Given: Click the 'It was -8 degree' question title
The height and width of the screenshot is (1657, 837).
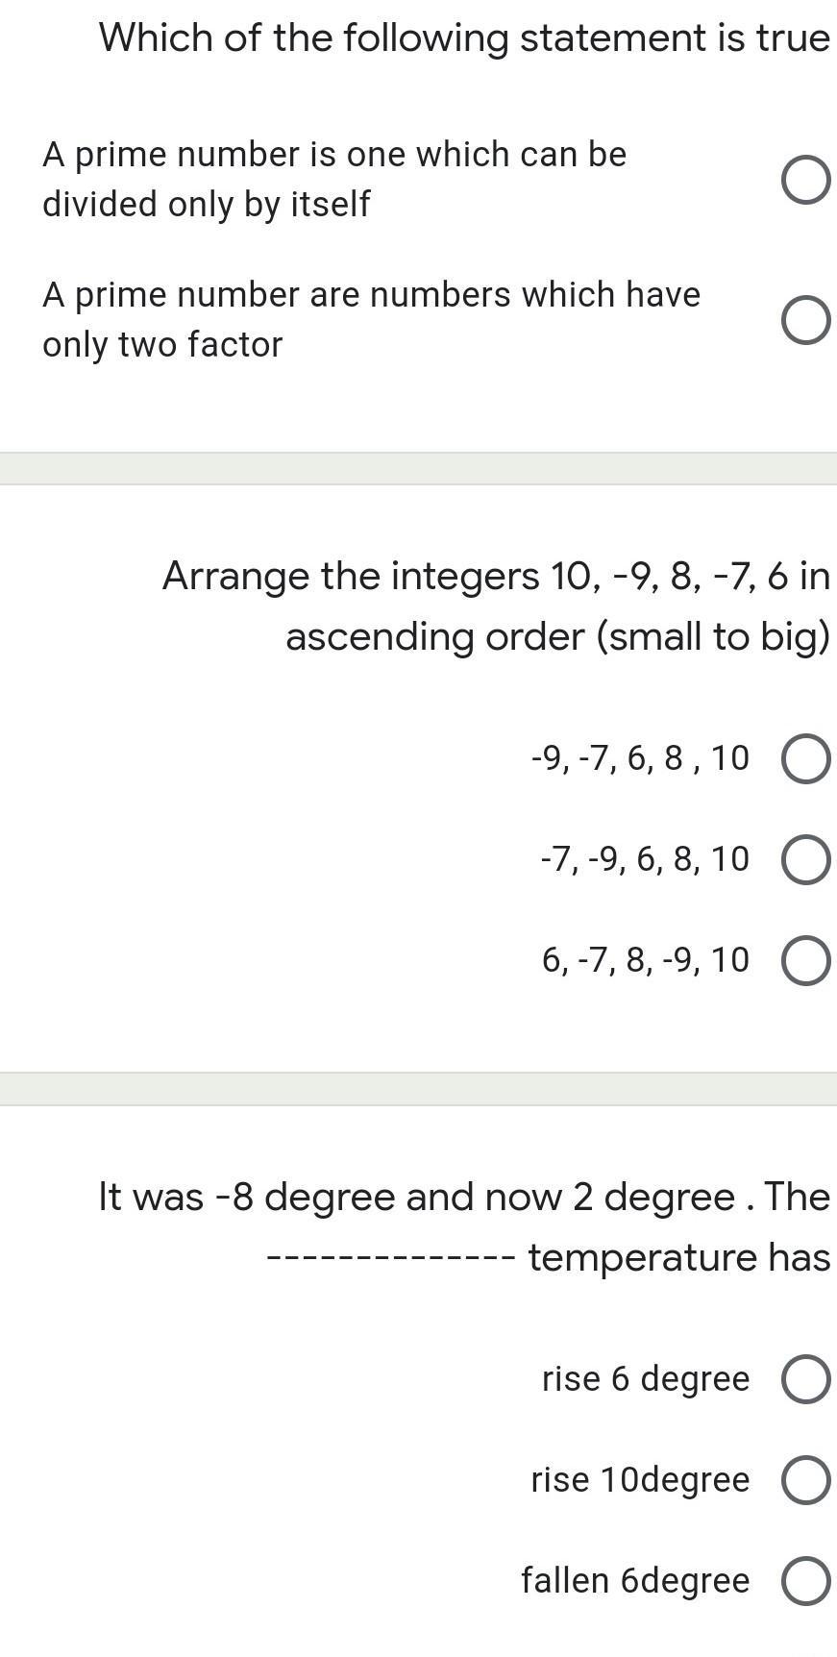Looking at the screenshot, I should [x=464, y=1198].
